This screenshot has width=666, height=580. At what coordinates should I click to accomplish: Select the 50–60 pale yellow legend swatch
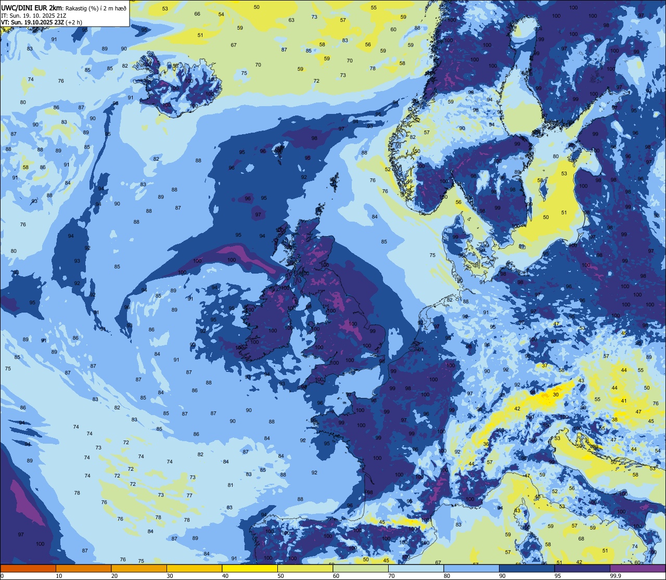tap(305, 568)
